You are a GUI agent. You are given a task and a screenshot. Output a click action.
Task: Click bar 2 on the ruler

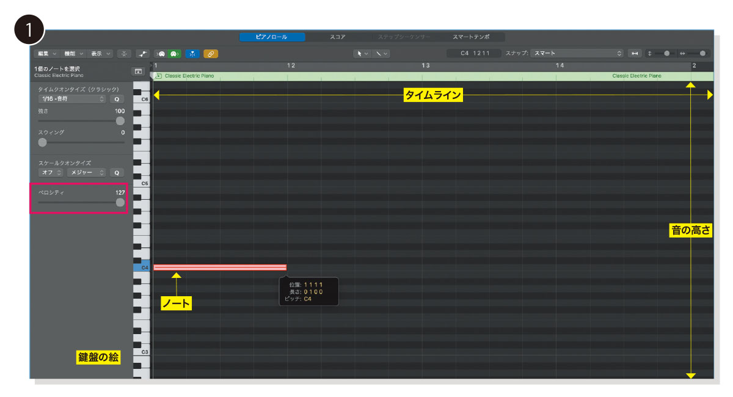tap(694, 65)
